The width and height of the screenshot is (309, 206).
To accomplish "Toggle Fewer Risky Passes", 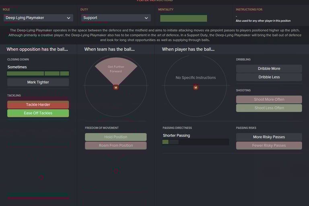I will point(269,145).
